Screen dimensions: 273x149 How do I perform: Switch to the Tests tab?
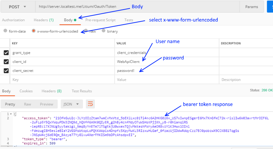pos(129,20)
